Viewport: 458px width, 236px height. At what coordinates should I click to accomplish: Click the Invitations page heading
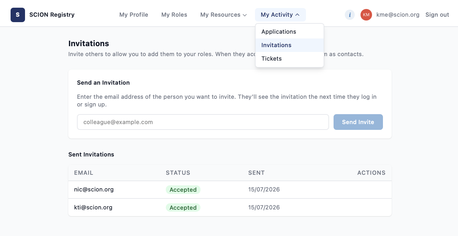89,43
